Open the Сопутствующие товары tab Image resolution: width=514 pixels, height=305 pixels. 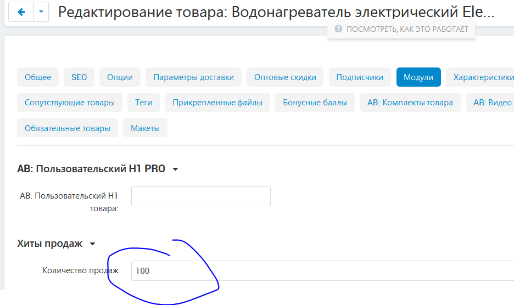click(70, 102)
